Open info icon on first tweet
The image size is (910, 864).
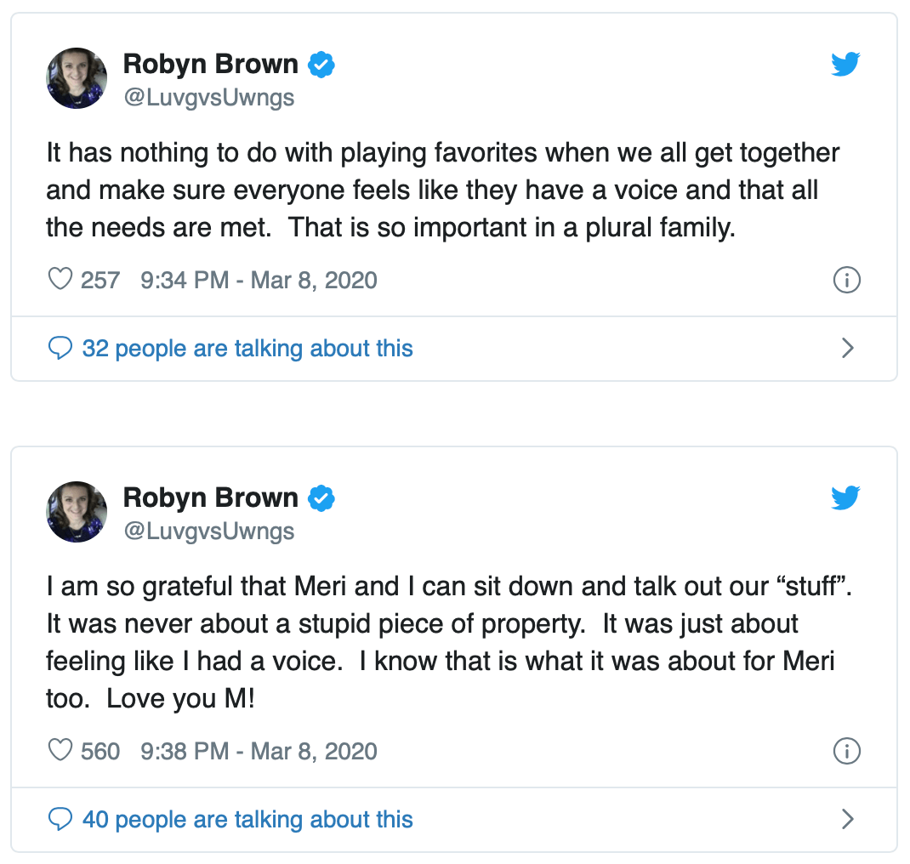coord(847,280)
